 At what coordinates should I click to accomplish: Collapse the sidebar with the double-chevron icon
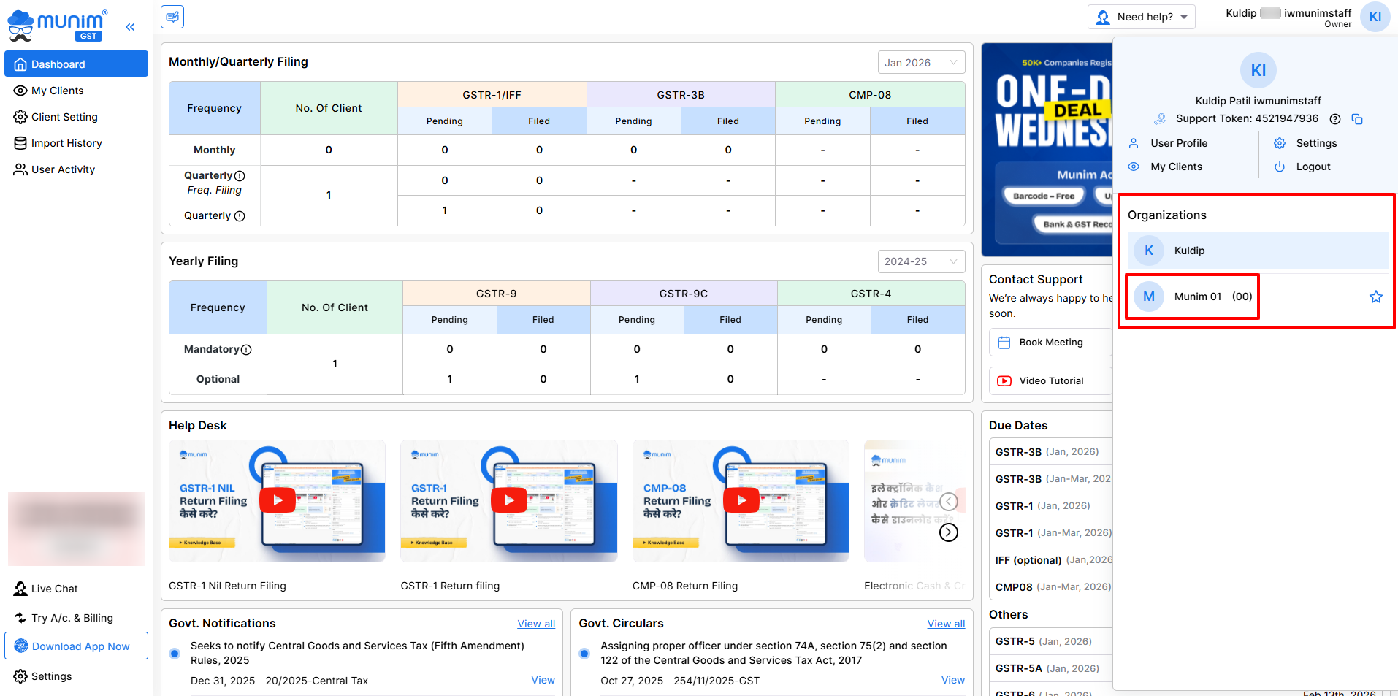point(130,27)
